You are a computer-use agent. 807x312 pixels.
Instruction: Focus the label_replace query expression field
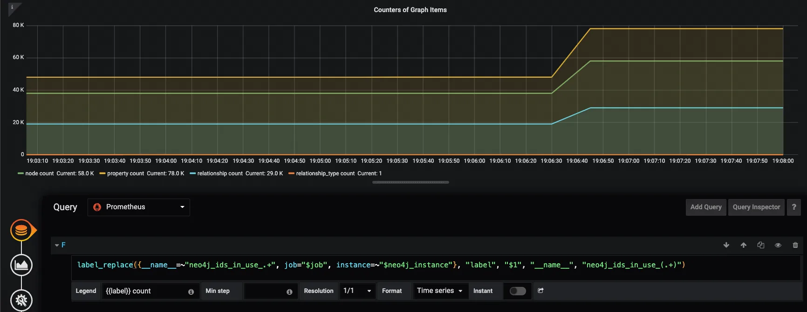(436, 268)
